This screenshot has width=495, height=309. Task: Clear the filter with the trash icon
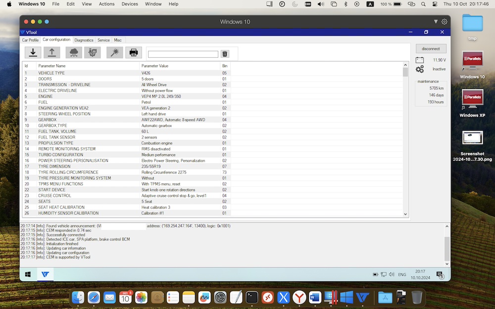[x=225, y=54]
